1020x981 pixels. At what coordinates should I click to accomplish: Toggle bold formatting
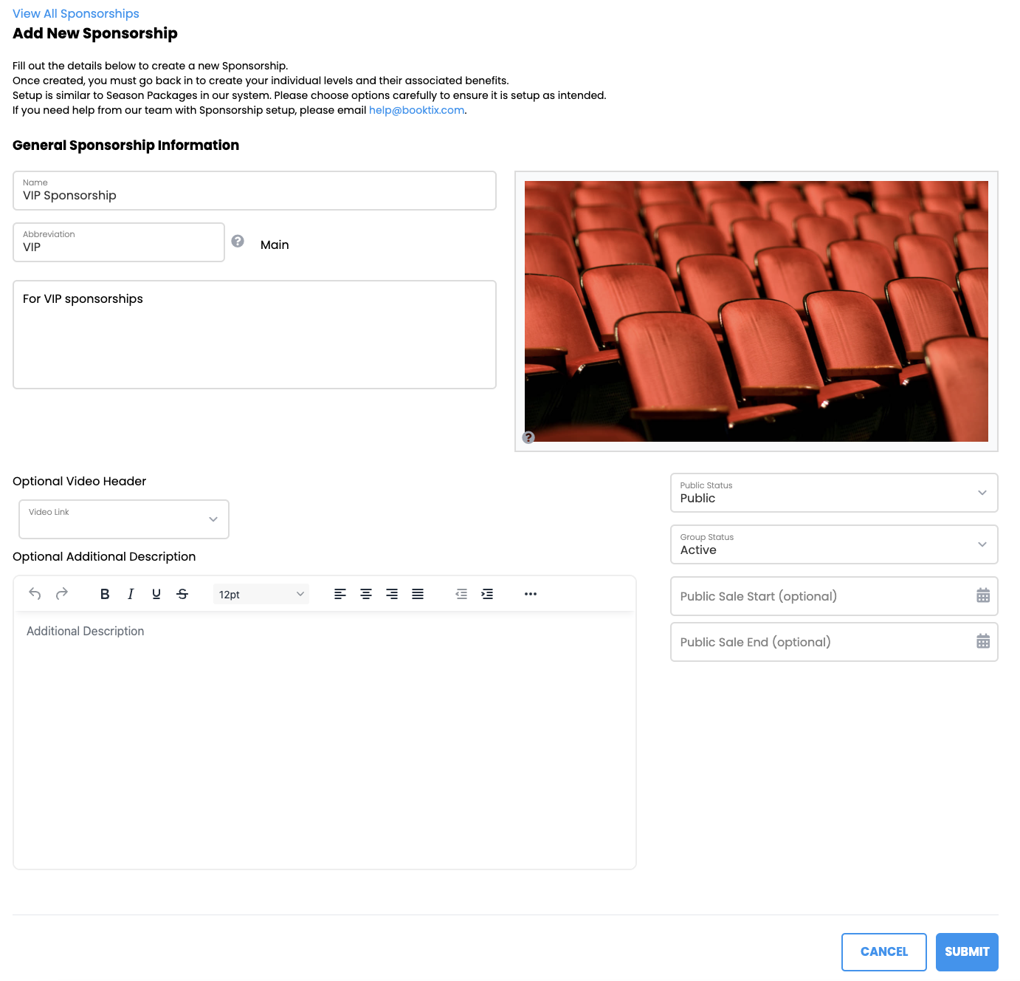(x=105, y=594)
